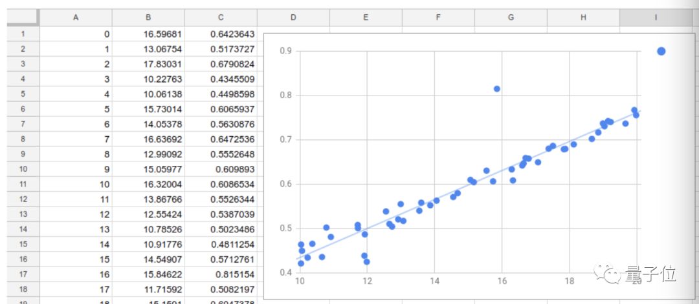Viewport: 699px width, 304px height.
Task: Select cell A1 with value 0
Action: (x=76, y=34)
